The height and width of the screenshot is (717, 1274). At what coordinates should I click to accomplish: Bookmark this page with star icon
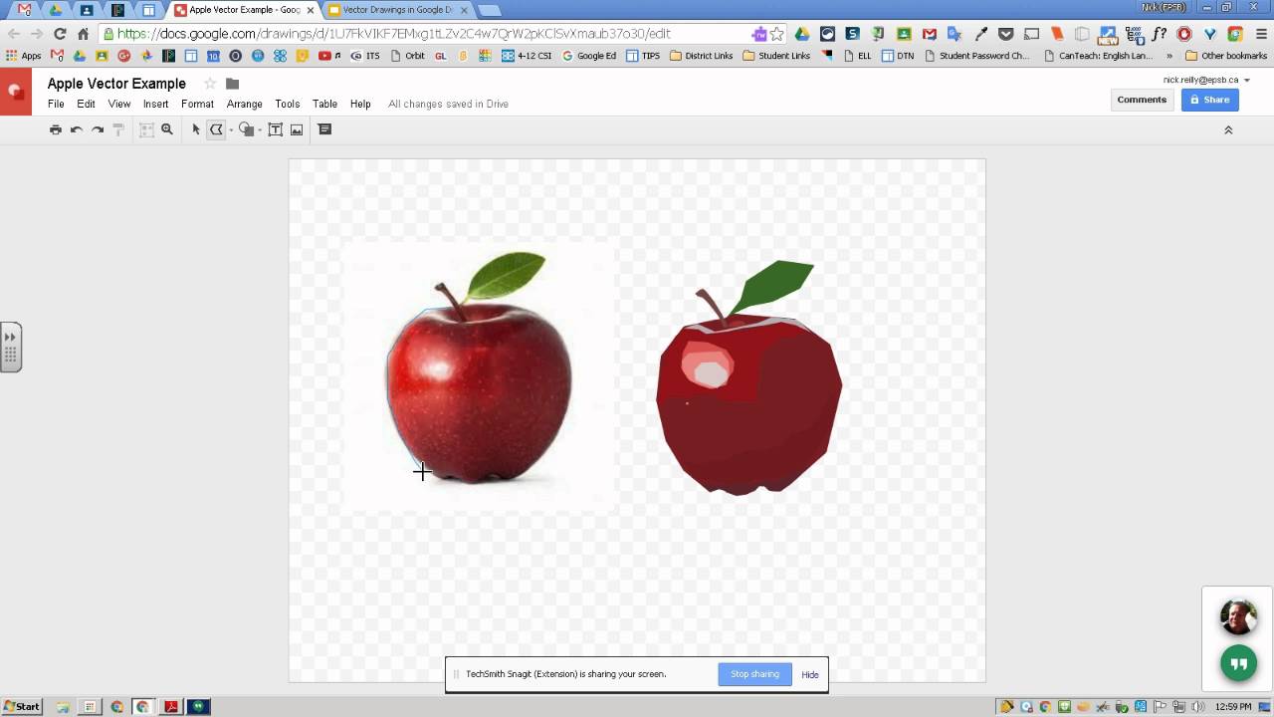777,34
